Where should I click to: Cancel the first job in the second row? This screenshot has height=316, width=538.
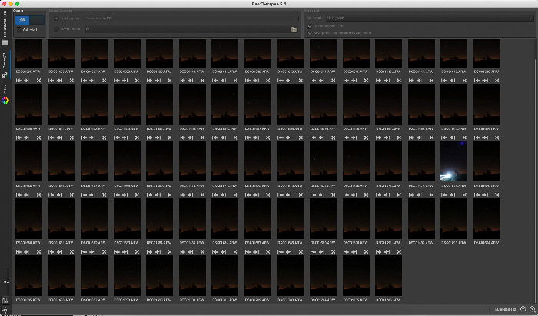coord(38,81)
